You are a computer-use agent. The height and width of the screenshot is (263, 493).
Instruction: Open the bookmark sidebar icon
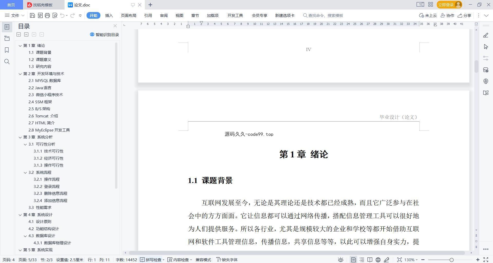click(x=7, y=50)
